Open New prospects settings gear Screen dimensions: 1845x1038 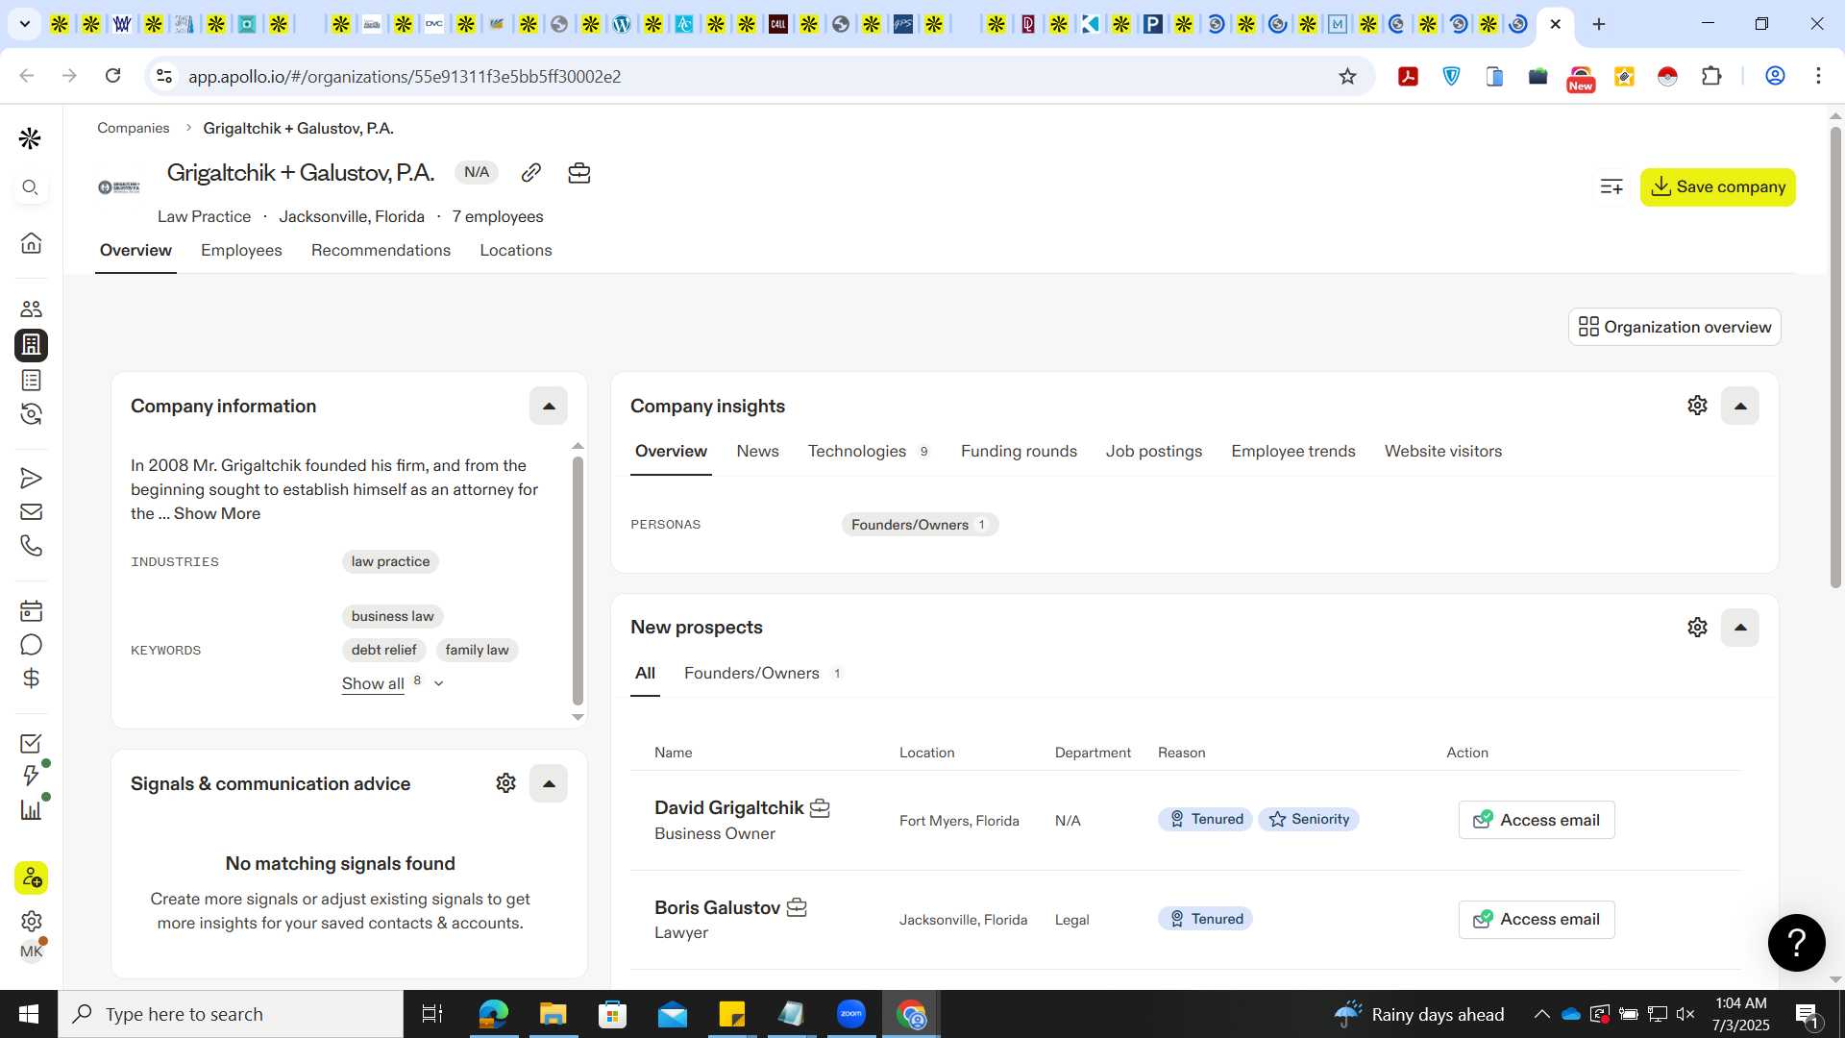click(x=1698, y=628)
